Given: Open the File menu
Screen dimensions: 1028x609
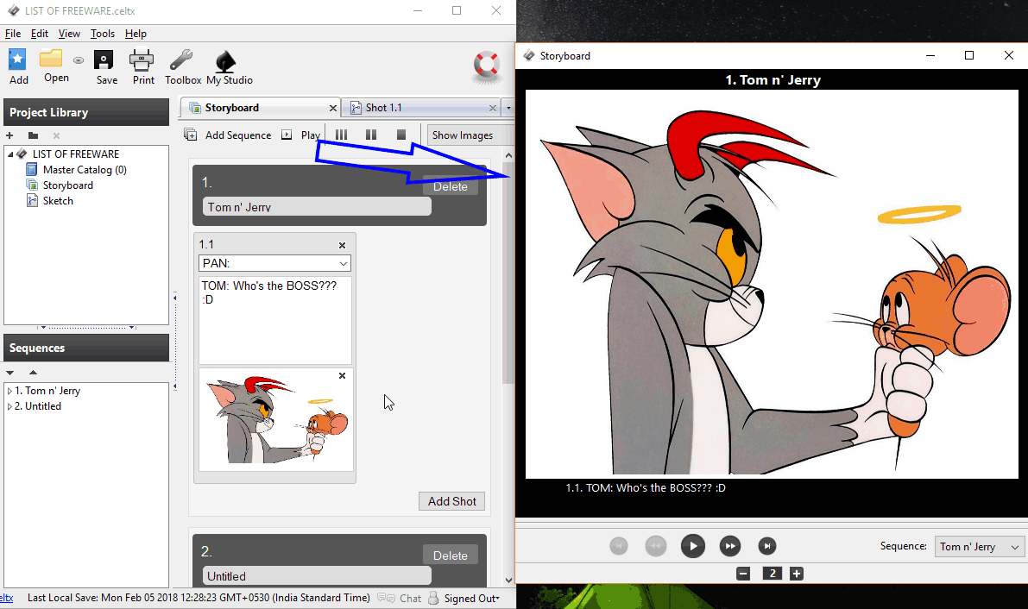Looking at the screenshot, I should [x=13, y=34].
